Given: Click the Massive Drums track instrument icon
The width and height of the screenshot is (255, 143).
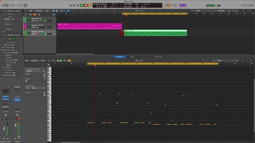Looking at the screenshot, I should (x=29, y=20).
